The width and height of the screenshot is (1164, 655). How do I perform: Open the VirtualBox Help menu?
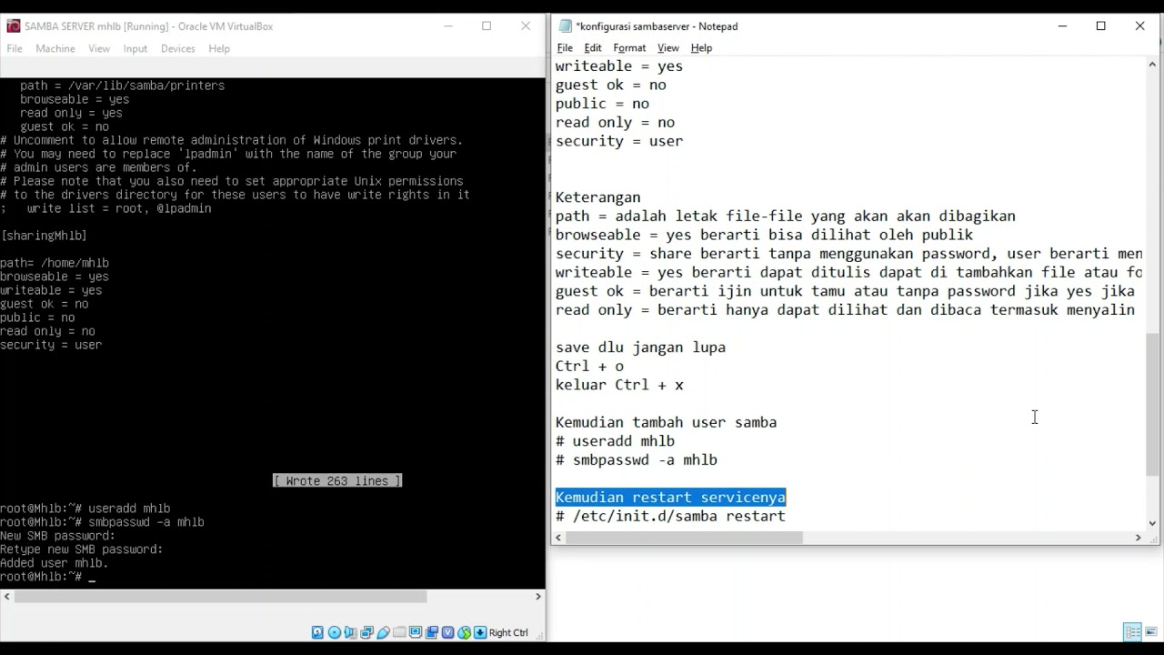click(219, 48)
